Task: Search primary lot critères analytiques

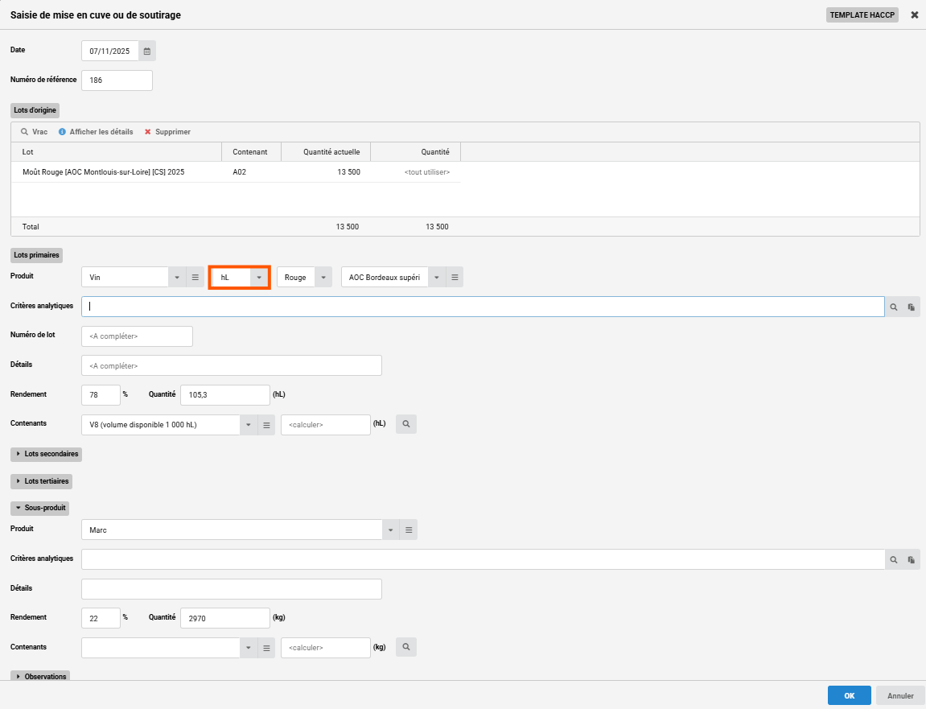Action: pos(893,307)
